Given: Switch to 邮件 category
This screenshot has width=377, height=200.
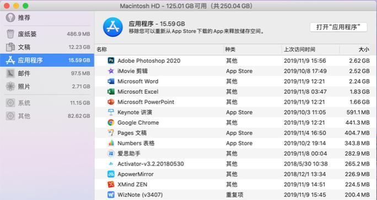Looking at the screenshot, I should 47,74.
